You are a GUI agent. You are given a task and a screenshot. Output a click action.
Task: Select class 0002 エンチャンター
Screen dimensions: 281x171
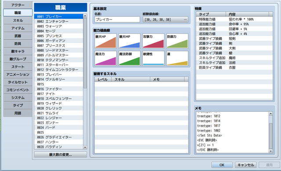(58, 21)
